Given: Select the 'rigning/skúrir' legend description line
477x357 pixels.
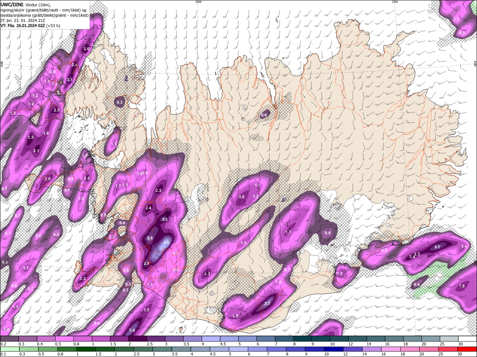Looking at the screenshot, I should (x=44, y=10).
